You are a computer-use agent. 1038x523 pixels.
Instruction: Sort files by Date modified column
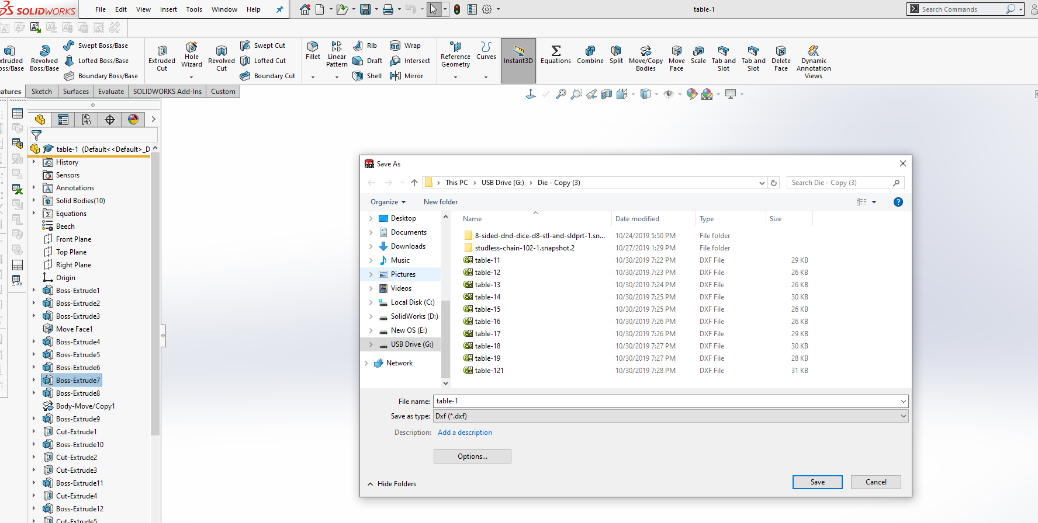[637, 219]
